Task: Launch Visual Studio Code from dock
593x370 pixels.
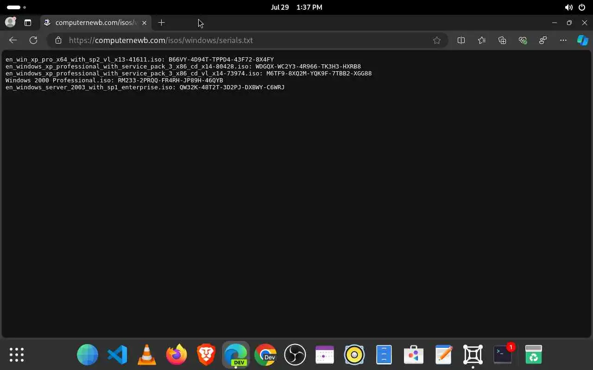Action: (x=117, y=355)
